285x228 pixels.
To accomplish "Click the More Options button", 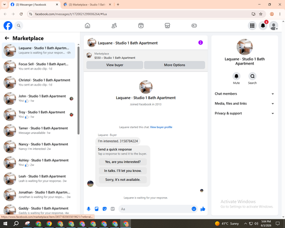I will pyautogui.click(x=174, y=65).
